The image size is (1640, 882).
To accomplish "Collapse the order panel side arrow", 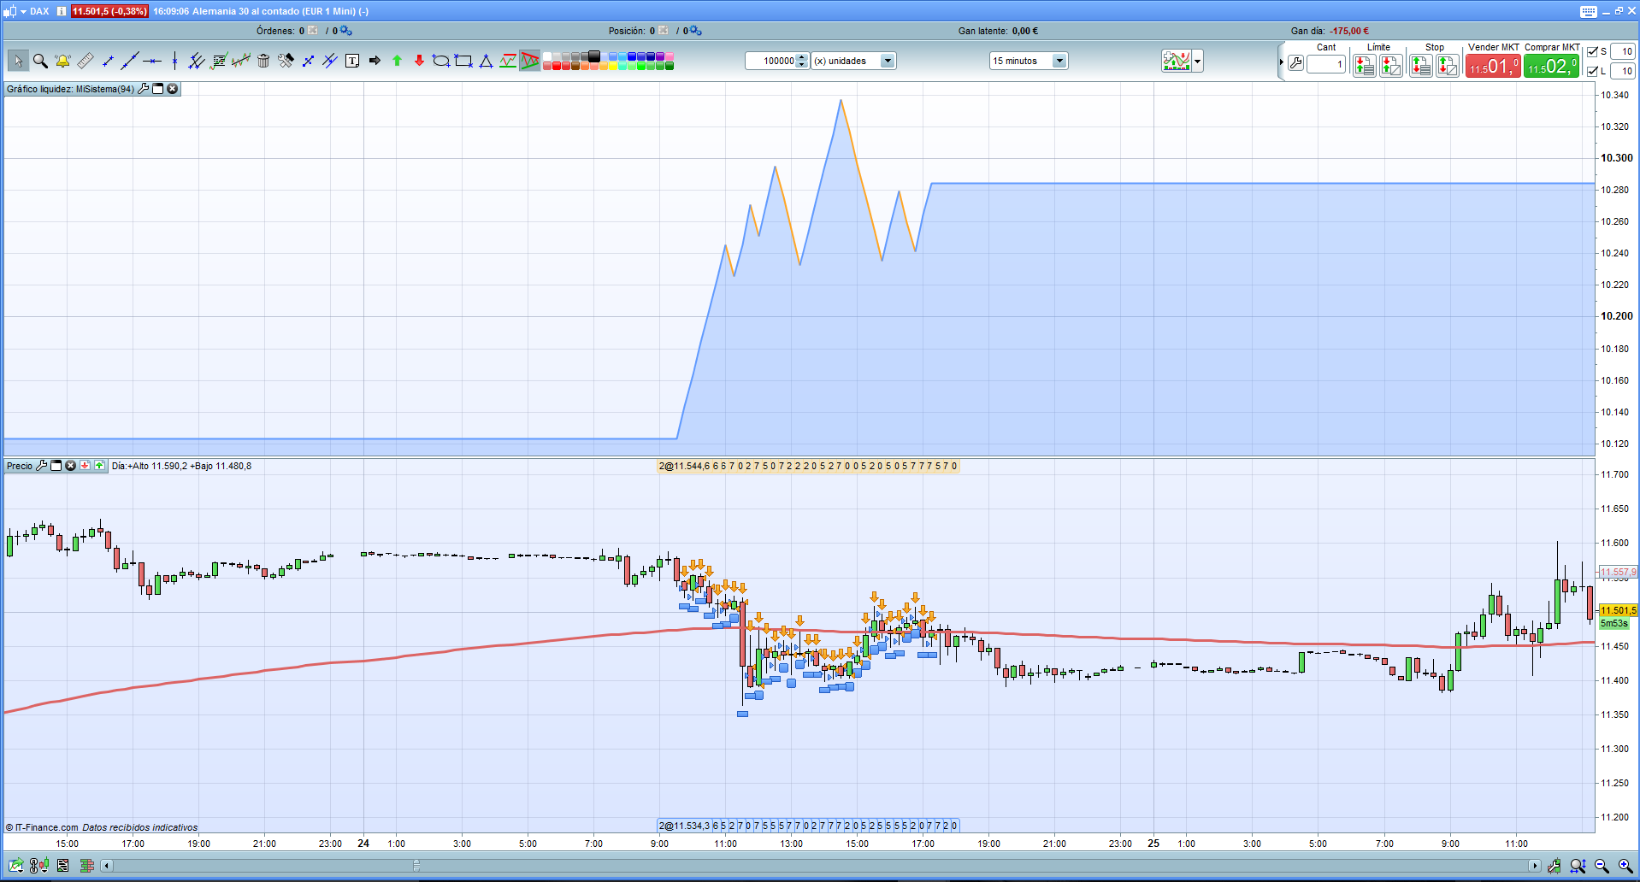I will (1281, 62).
